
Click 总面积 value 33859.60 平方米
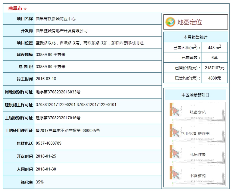(50, 67)
